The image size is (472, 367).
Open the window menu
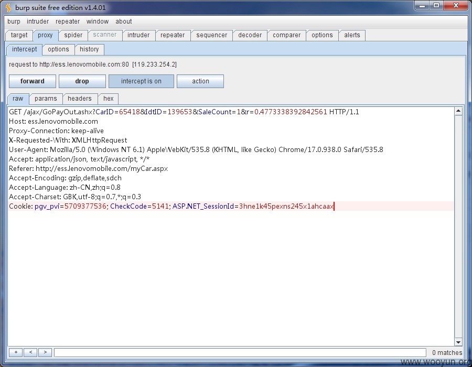coord(97,21)
